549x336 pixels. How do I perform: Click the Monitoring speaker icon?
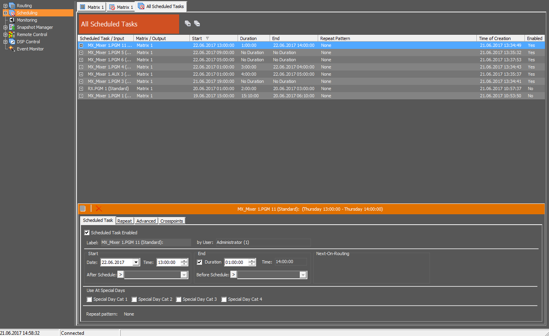tap(12, 20)
